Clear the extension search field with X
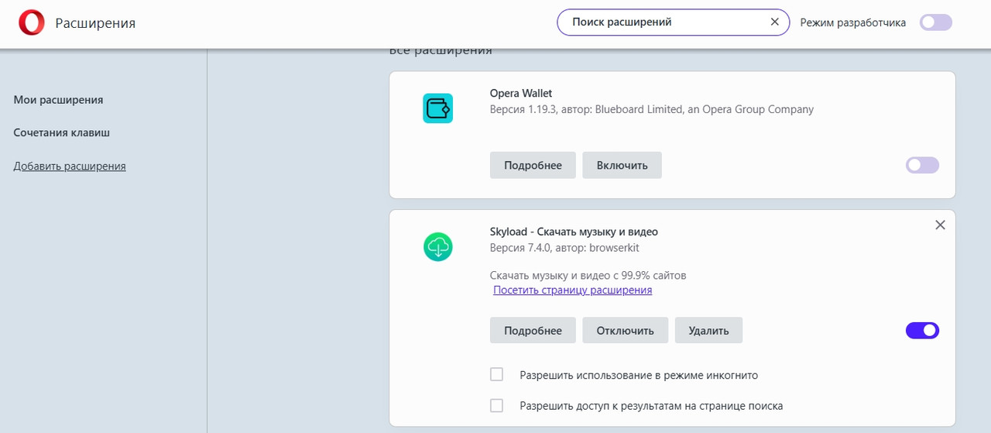 tap(774, 22)
